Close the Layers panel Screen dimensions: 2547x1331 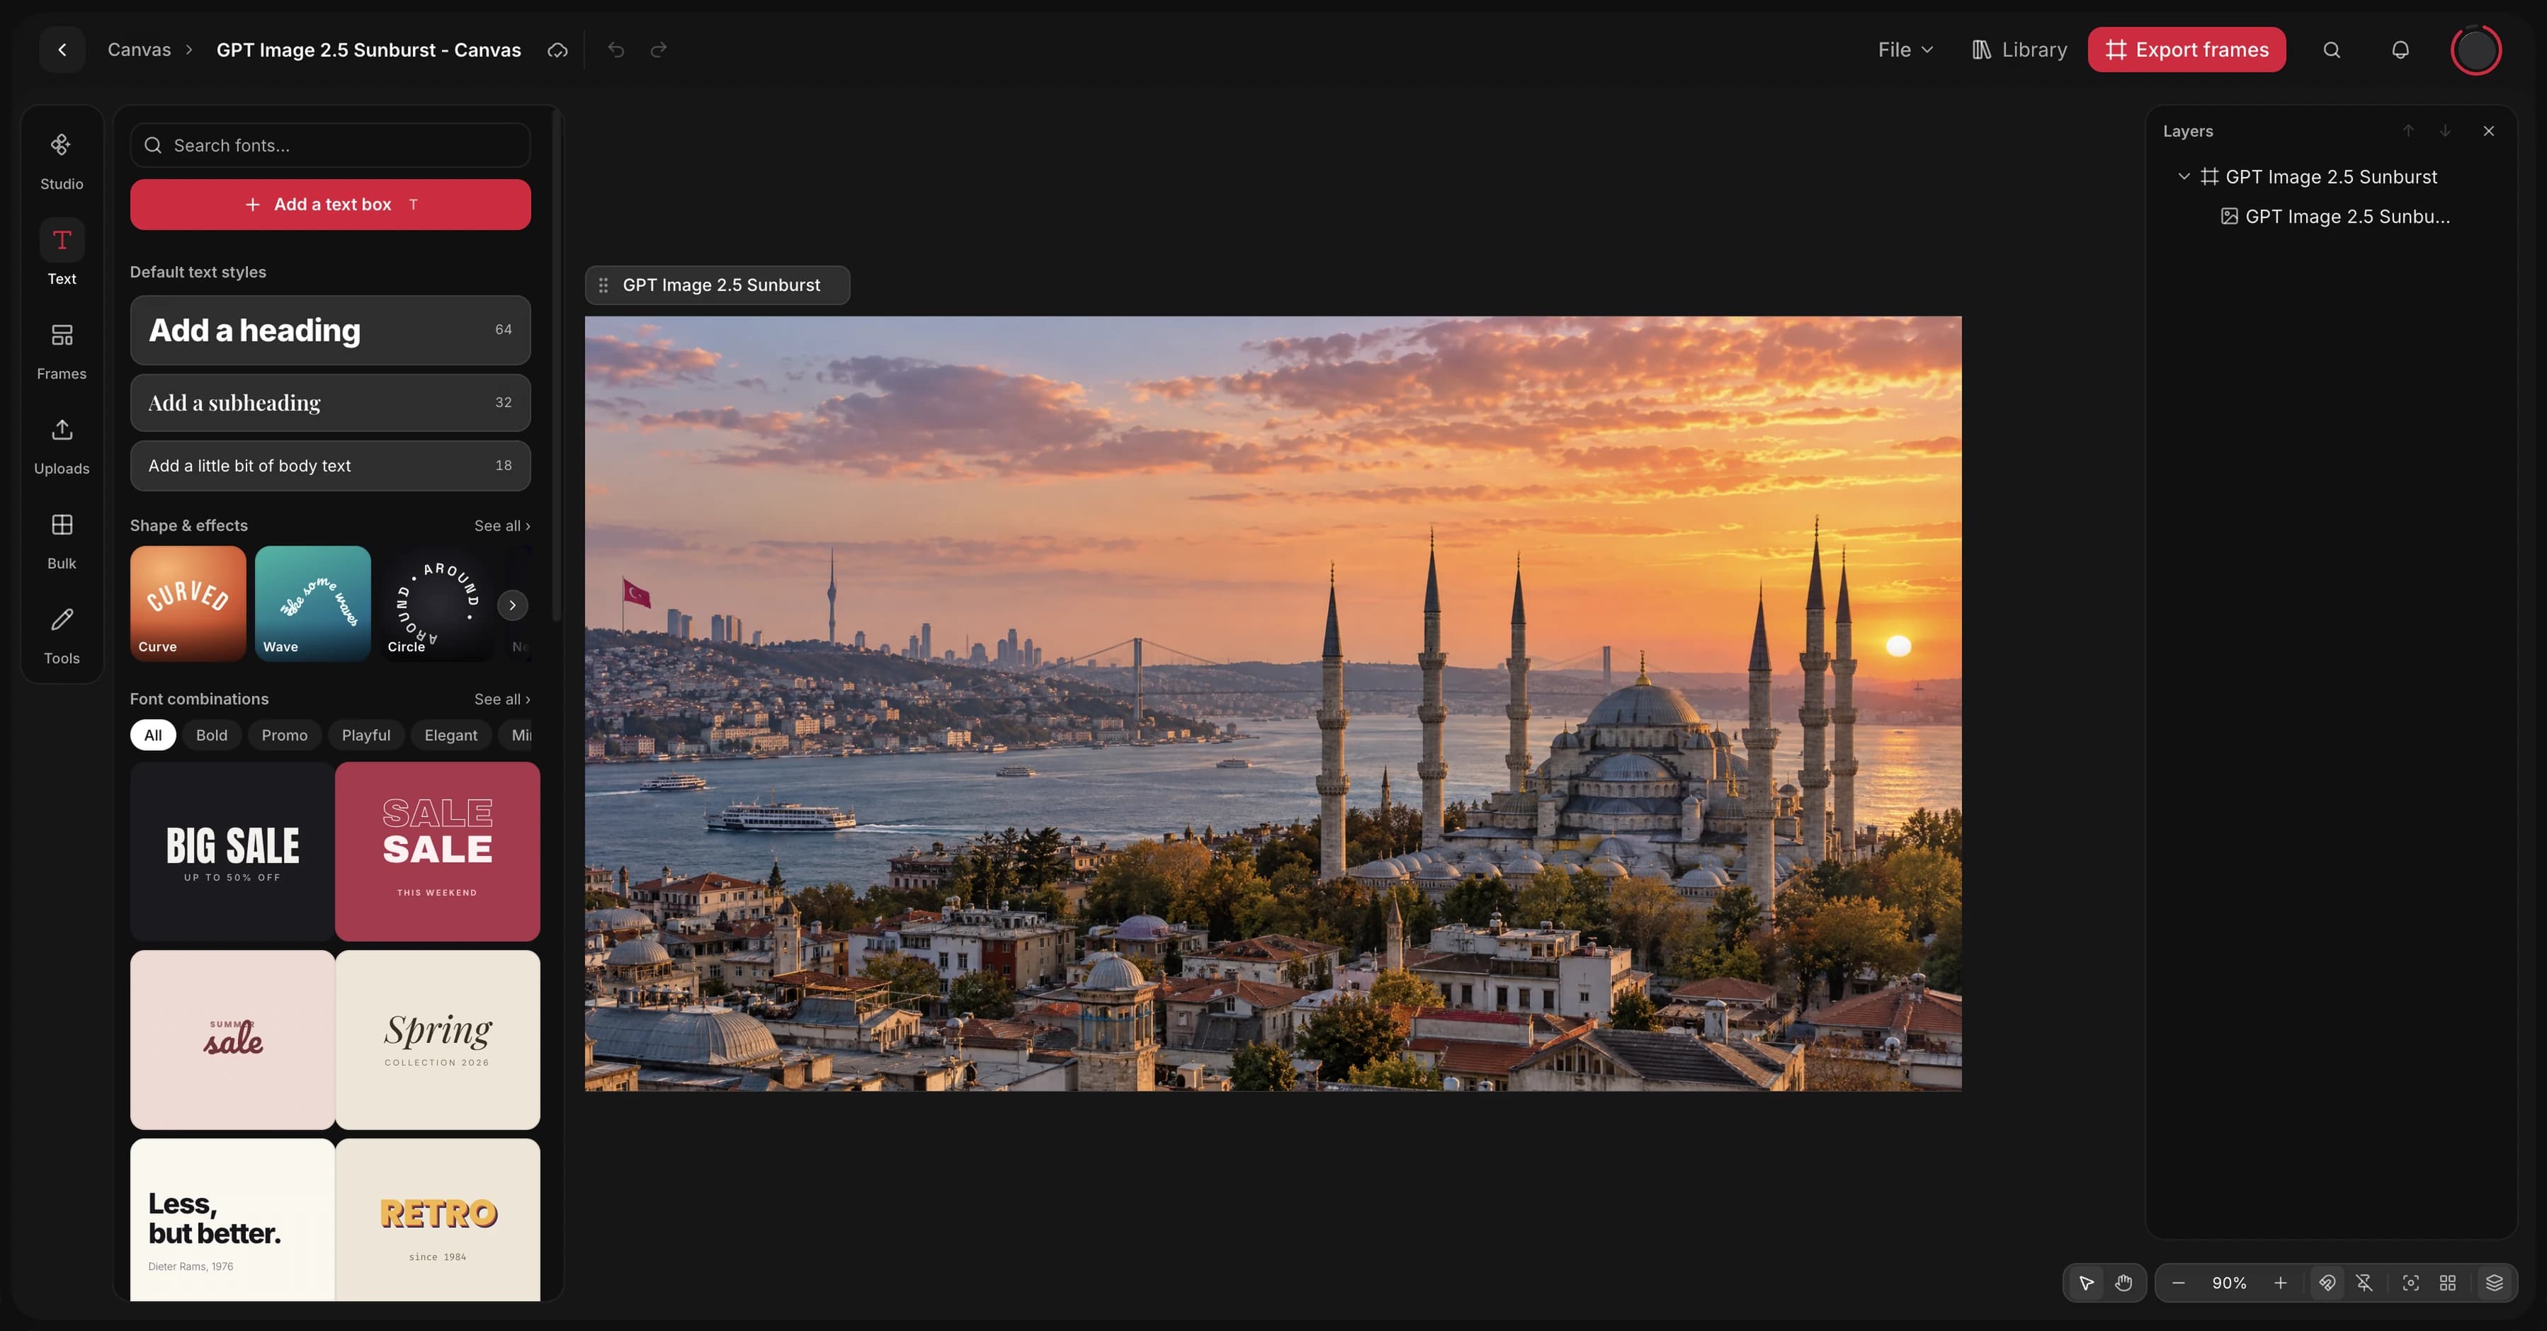point(2489,130)
